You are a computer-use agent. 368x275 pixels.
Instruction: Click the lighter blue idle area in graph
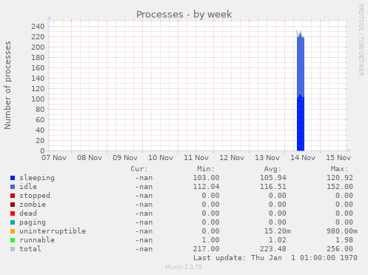(x=301, y=65)
